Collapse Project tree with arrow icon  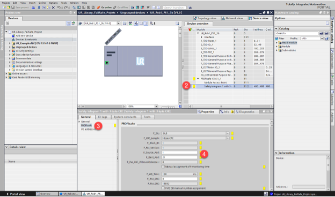click(x=75, y=13)
